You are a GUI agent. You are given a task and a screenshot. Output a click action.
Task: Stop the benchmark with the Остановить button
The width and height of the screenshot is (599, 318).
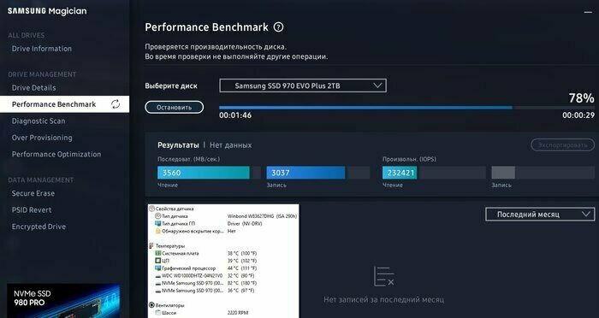point(175,107)
